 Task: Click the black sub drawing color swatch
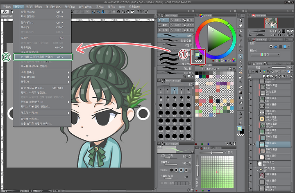(200, 57)
